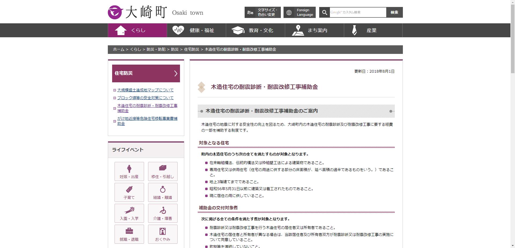
Task: Open the 産業 navigation menu
Action: point(373,30)
